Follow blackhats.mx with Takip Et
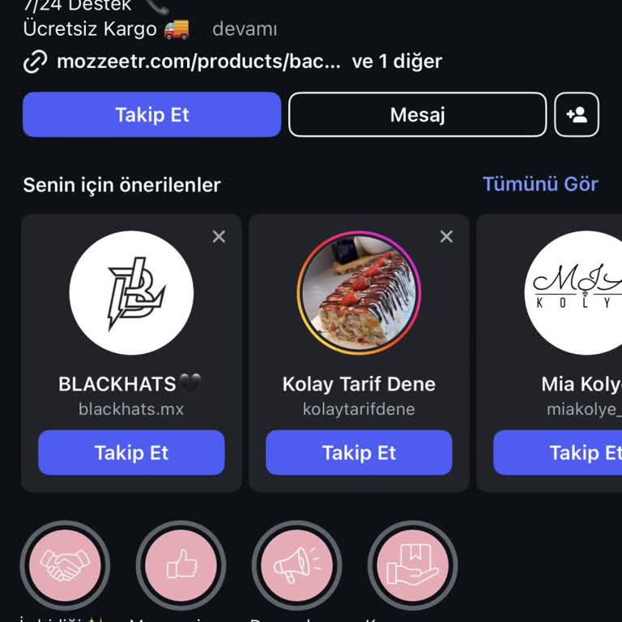Viewport: 622px width, 622px height. 131,453
